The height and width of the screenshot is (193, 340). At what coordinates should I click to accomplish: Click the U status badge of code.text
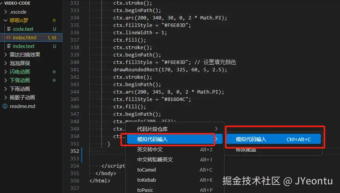pyautogui.click(x=55, y=29)
